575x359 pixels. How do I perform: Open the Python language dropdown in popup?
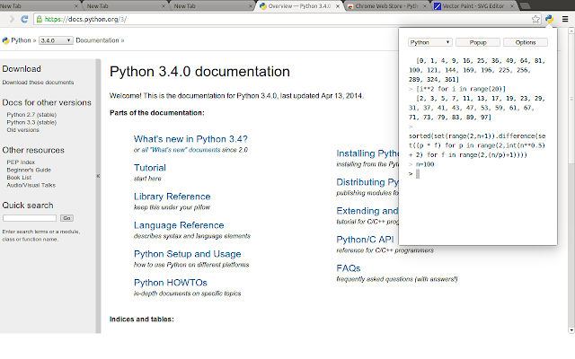point(430,42)
